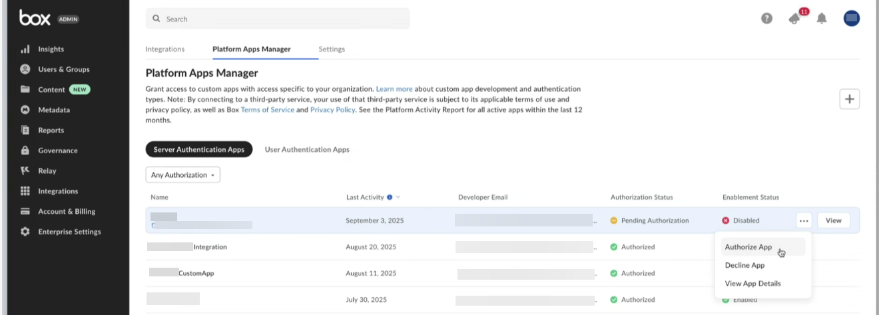Click in the Search field

278,19
